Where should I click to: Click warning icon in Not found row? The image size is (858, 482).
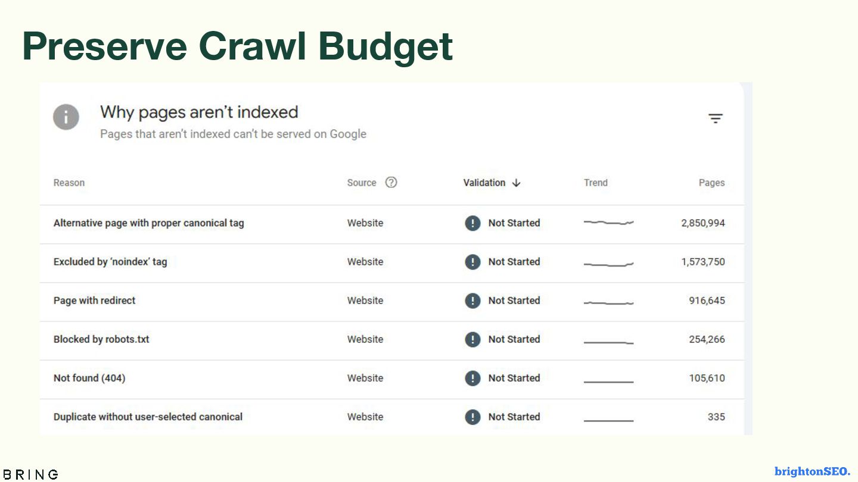pyautogui.click(x=472, y=378)
